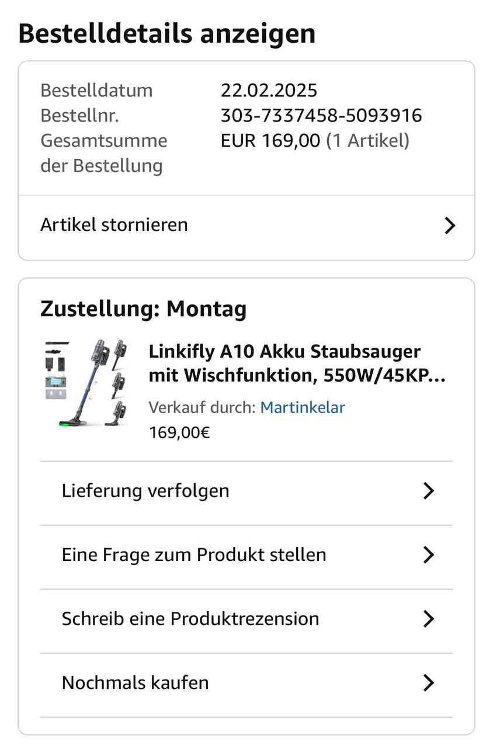Viewport: 493px width, 748px height.
Task: Select the order number 303-7337458-5093916
Action: [x=321, y=116]
